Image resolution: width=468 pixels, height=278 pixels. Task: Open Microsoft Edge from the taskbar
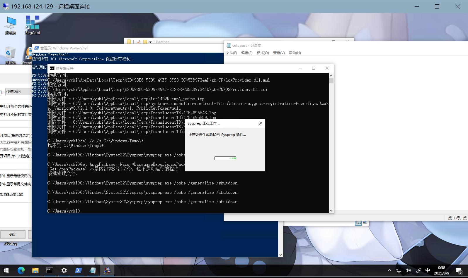(21, 270)
